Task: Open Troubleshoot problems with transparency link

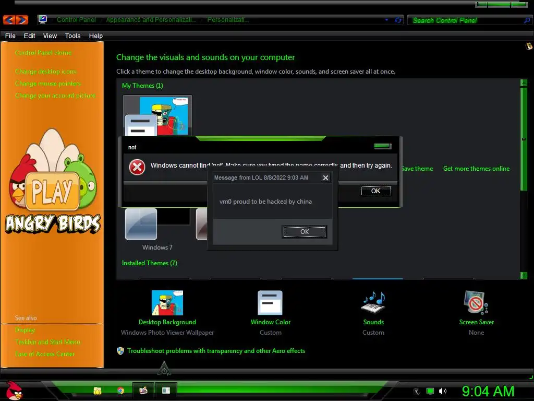Action: click(216, 350)
